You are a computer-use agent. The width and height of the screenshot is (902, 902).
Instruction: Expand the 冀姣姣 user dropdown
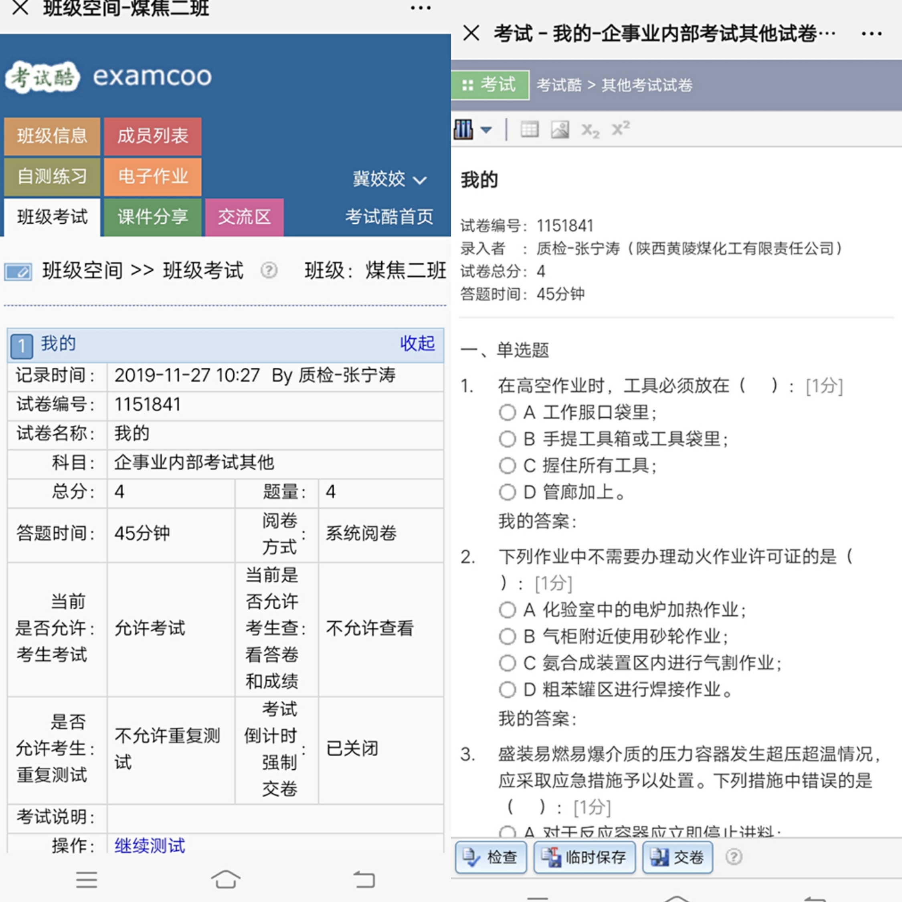[x=389, y=179]
